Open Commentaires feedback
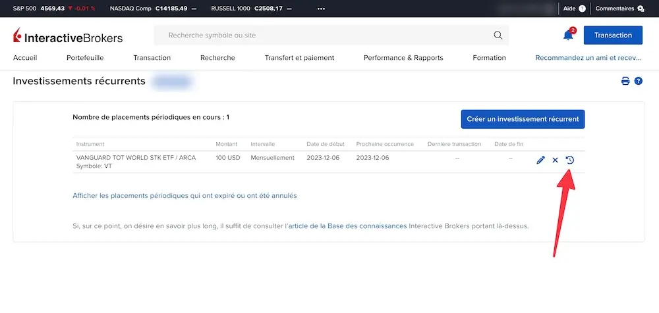Image resolution: width=659 pixels, height=313 pixels. (x=619, y=9)
